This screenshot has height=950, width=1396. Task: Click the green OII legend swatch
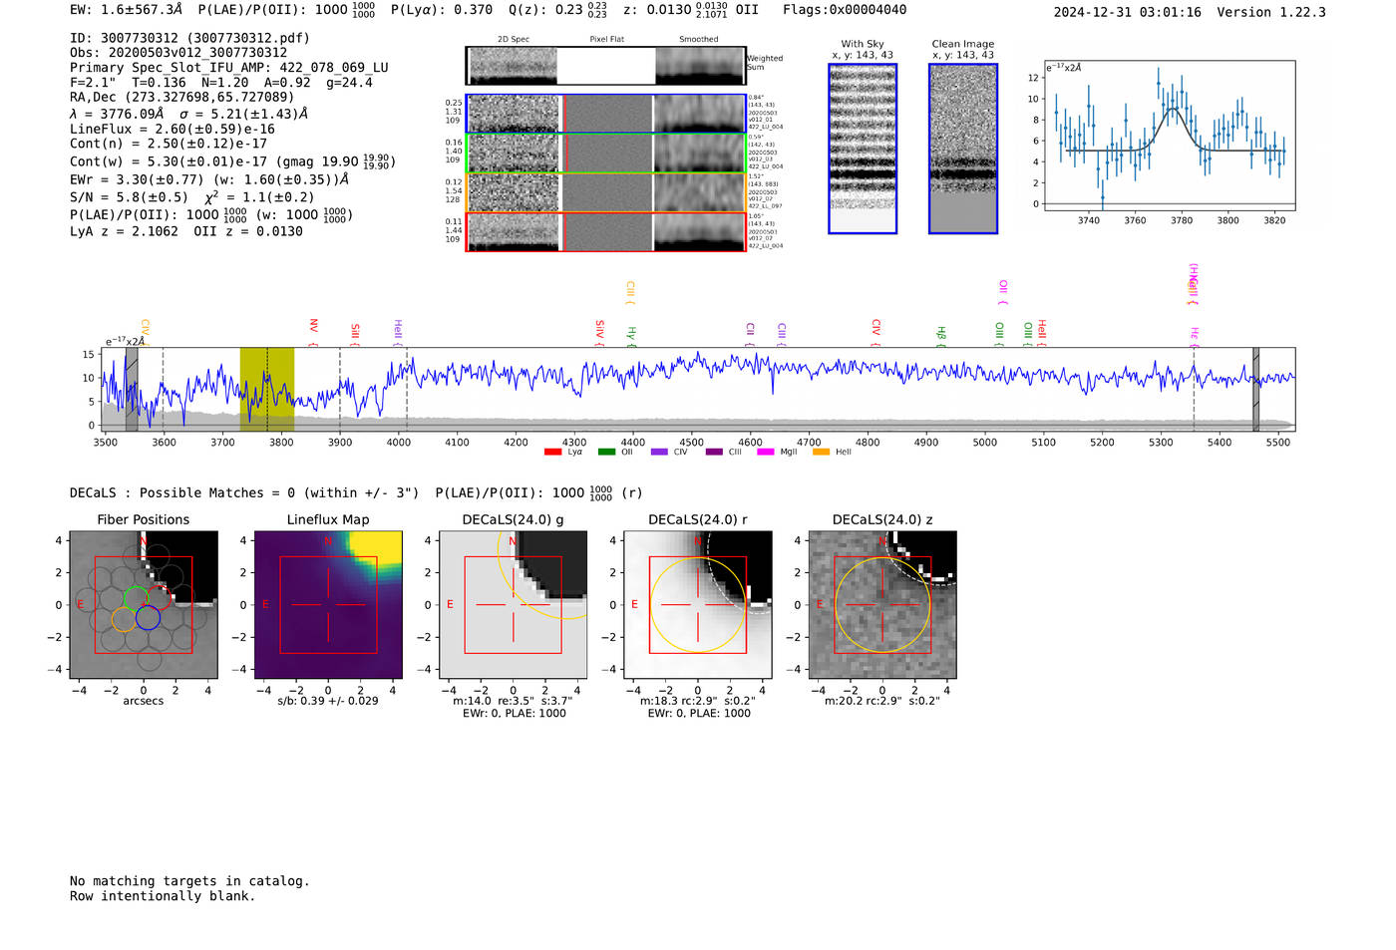tap(606, 453)
